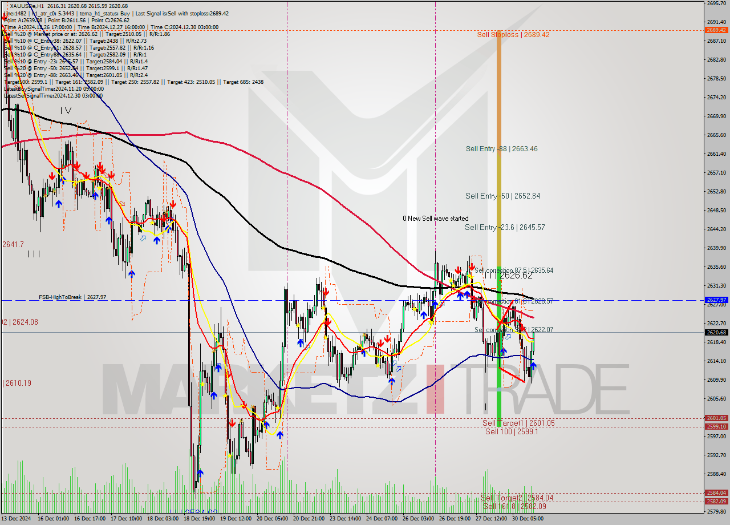Image resolution: width=730 pixels, height=525 pixels.
Task: Click the red 2582.09 price tag on axis
Action: (716, 501)
